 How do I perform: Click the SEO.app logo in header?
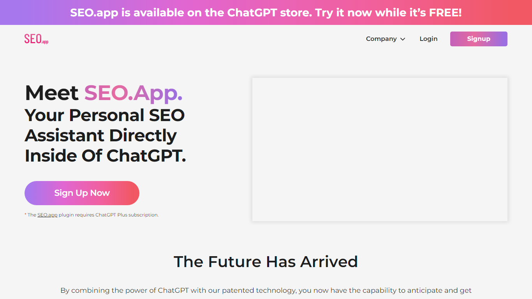click(36, 39)
